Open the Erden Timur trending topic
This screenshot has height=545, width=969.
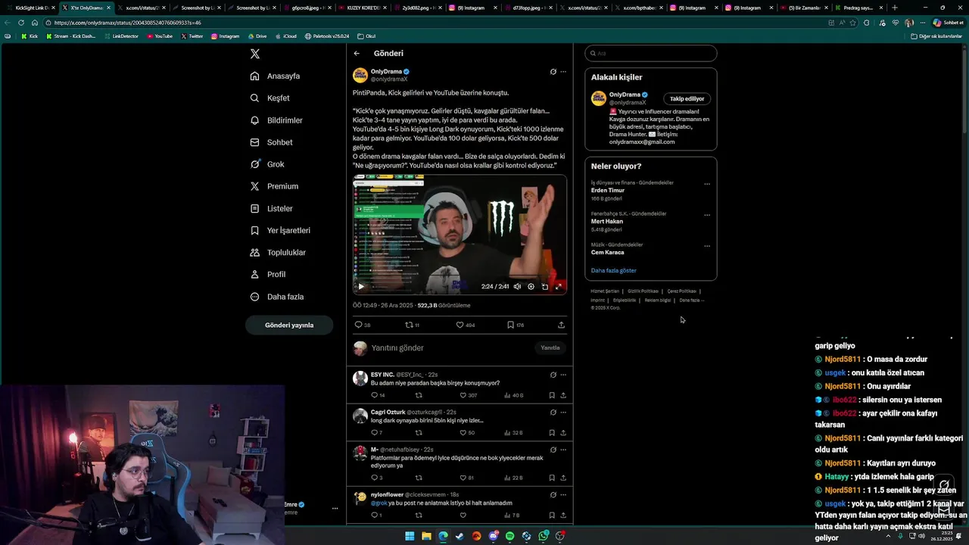608,191
